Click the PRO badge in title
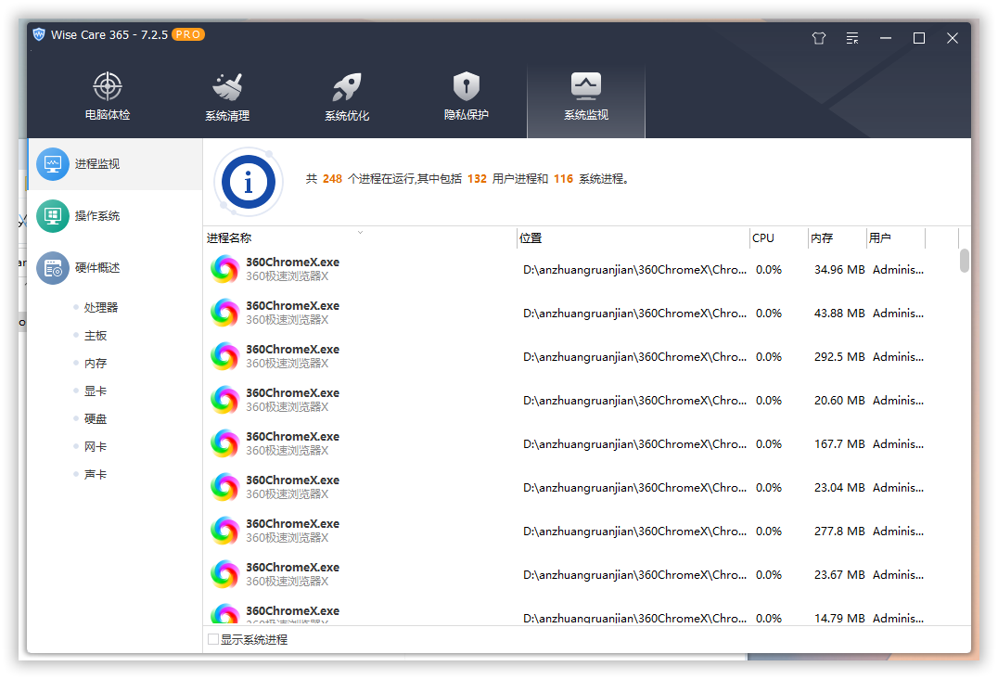Image resolution: width=998 pixels, height=679 pixels. pyautogui.click(x=188, y=34)
